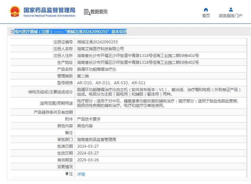
Task: Click registration number 湘械注准20242090255 value
Action: pos(97,42)
